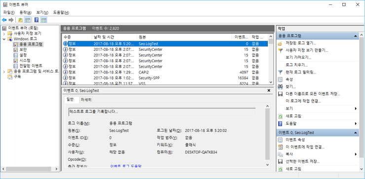
Task: Click the 시스템 log icon in tree
Action: point(16,61)
